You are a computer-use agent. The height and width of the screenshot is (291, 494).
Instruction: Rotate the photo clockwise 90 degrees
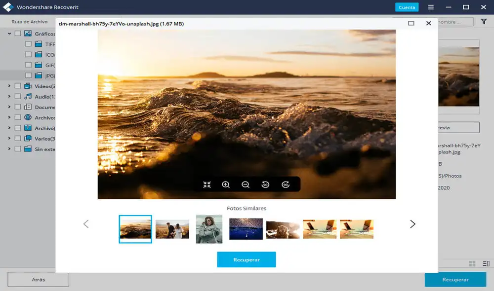click(x=286, y=184)
